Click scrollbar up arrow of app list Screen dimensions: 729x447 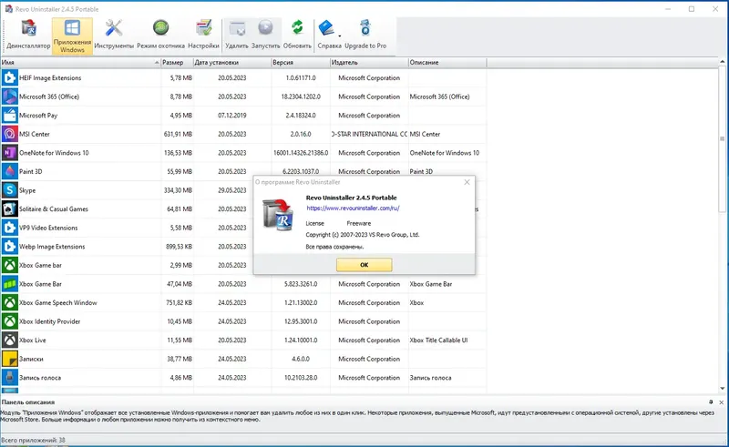click(x=722, y=61)
